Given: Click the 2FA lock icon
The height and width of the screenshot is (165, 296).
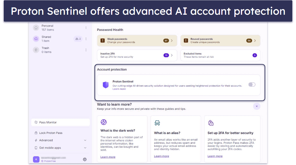Looking at the screenshot, I should point(211,123).
